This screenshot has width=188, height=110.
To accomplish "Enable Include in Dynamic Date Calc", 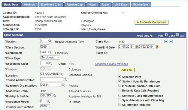I will (x=120, y=85).
